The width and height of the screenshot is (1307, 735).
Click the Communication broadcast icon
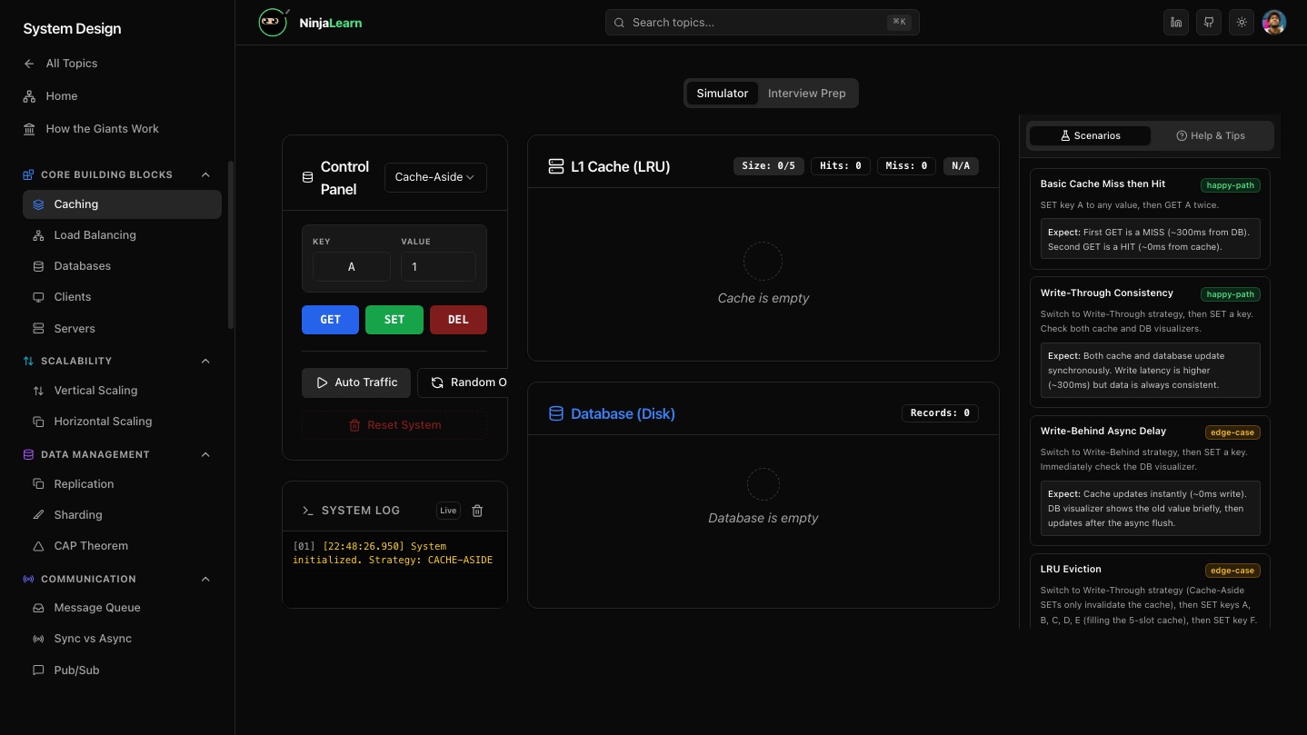click(x=29, y=579)
